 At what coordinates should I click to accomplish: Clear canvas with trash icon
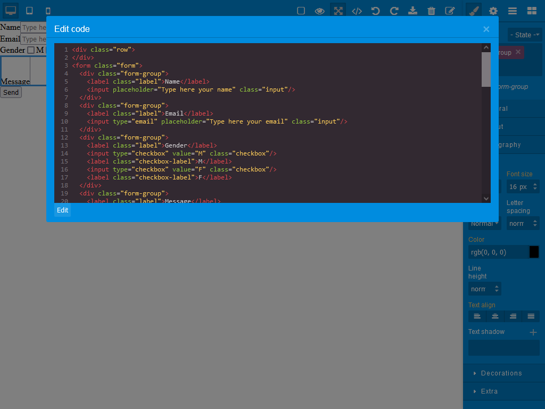coord(431,11)
